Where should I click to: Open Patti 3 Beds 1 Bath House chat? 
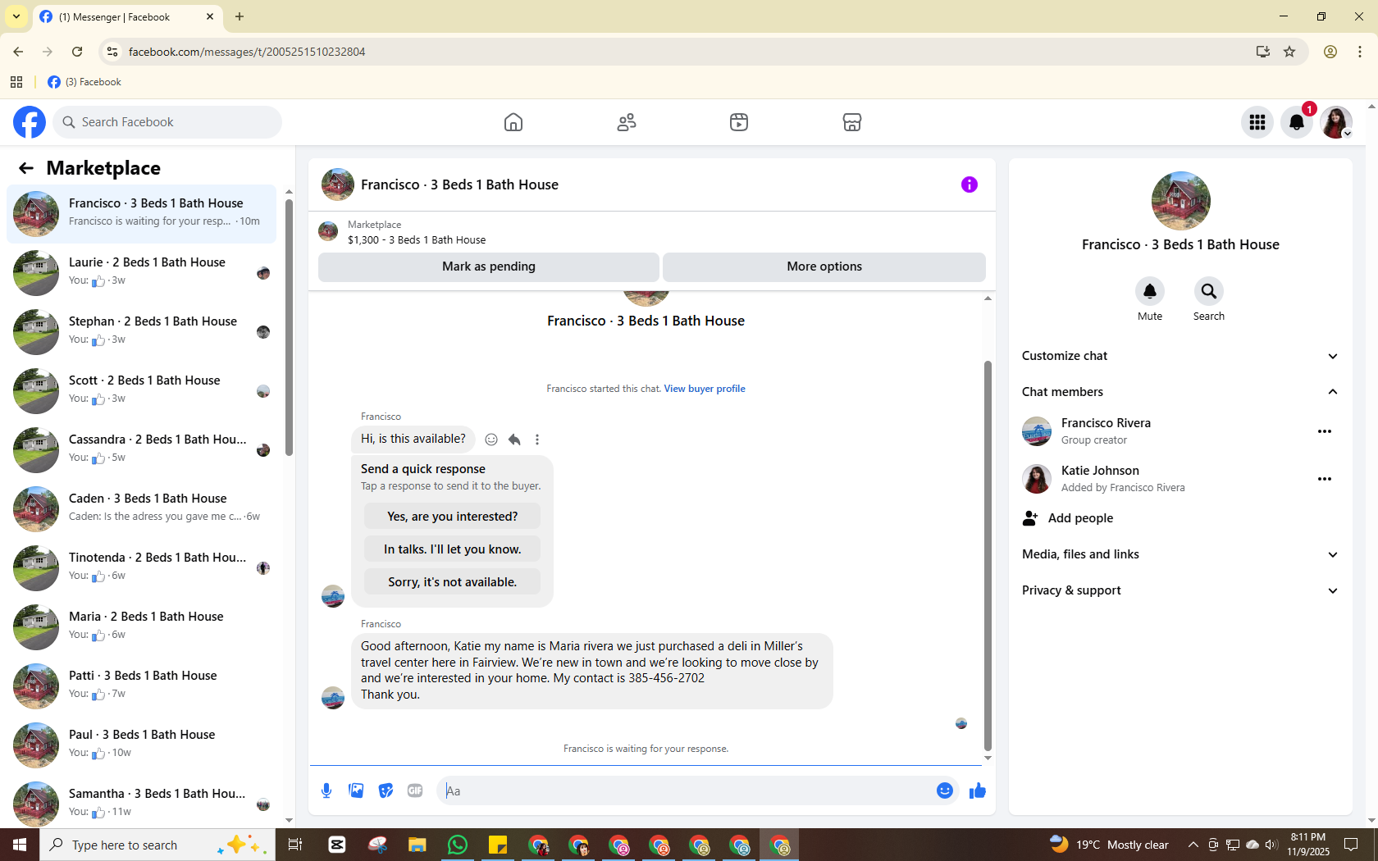coord(142,686)
